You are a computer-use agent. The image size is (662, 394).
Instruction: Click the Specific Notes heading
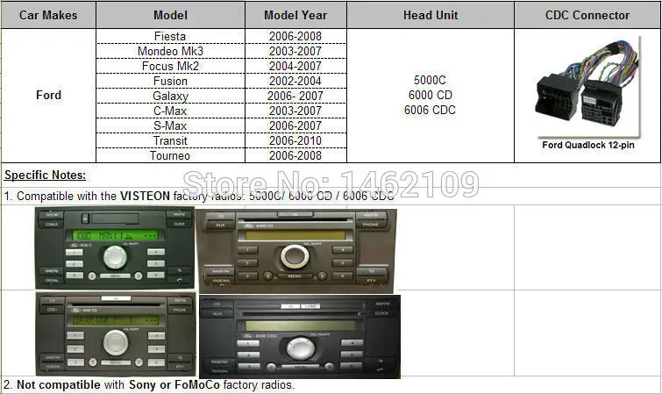coord(46,175)
